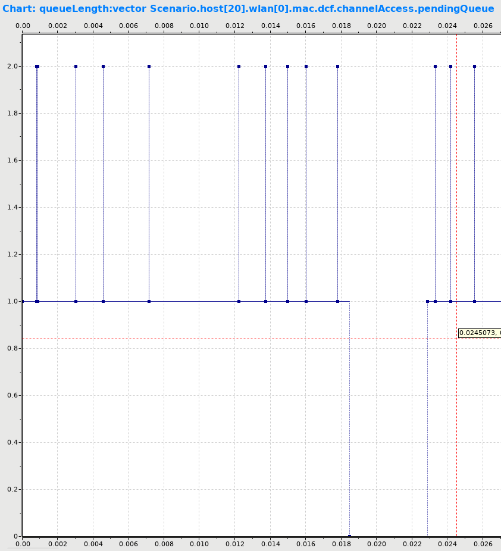Image resolution: width=501 pixels, height=551 pixels.
Task: Click the 2.0 label on the vertical axis
Action: pyautogui.click(x=11, y=67)
